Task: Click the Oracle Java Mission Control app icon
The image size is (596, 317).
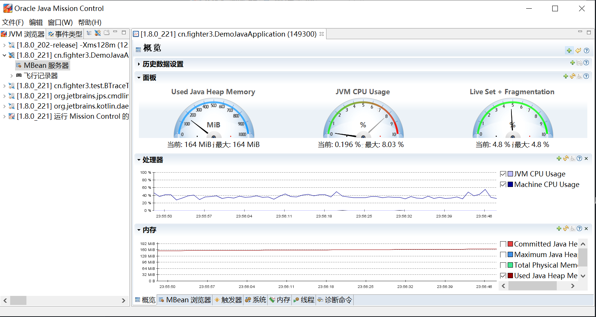Action: point(8,8)
